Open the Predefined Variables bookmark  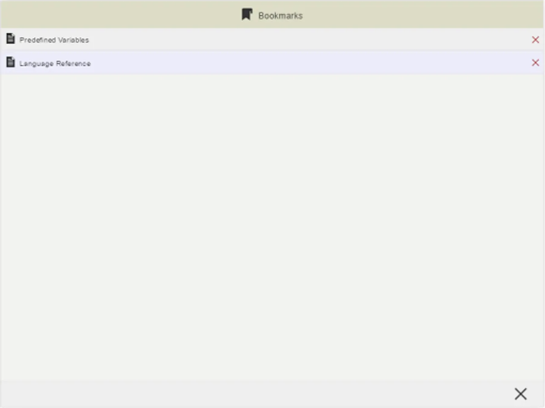coord(54,40)
